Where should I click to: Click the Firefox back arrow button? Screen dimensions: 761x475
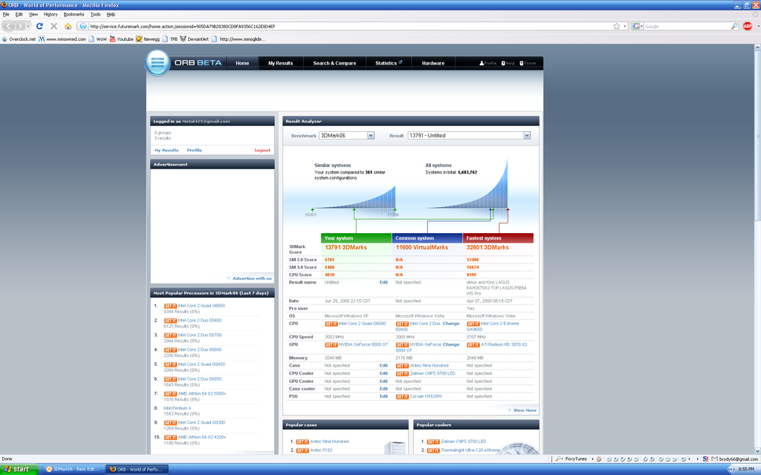pos(9,26)
